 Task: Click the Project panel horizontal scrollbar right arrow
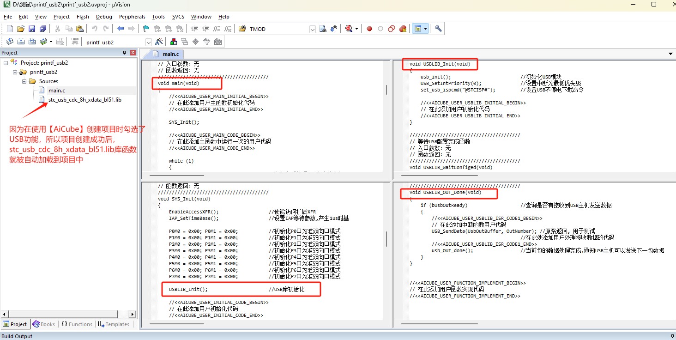tap(133, 314)
